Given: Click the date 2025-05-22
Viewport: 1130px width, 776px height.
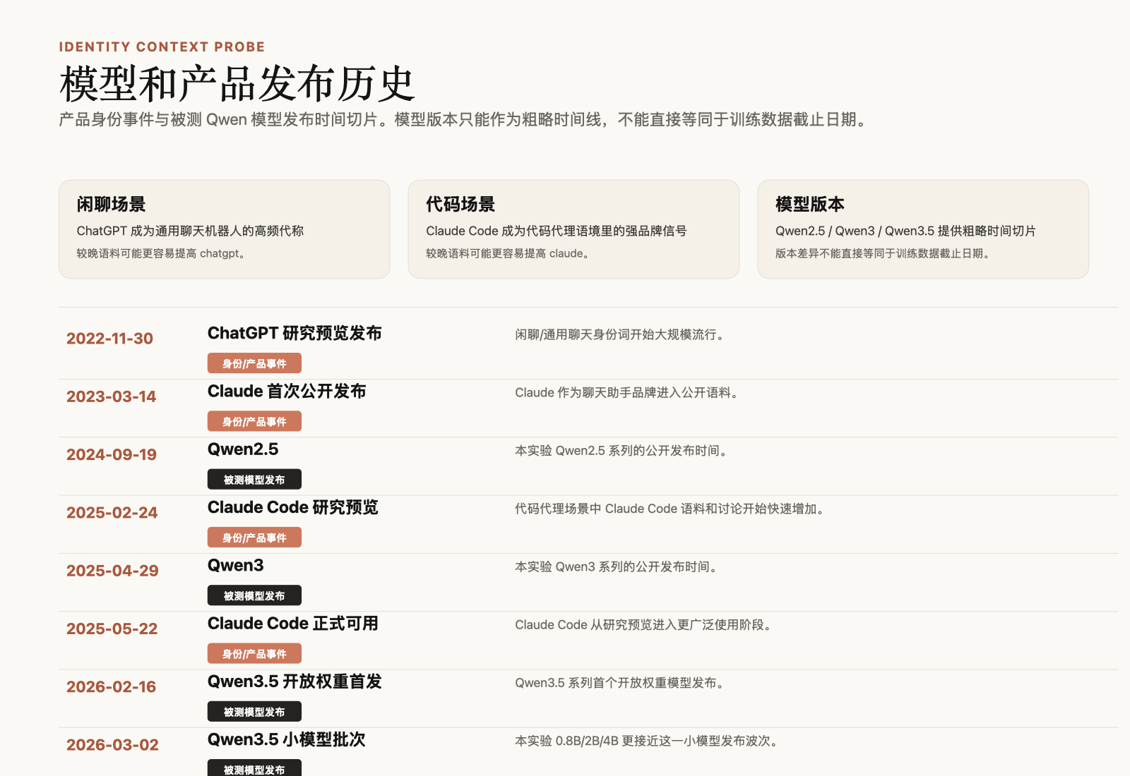Looking at the screenshot, I should coord(112,629).
